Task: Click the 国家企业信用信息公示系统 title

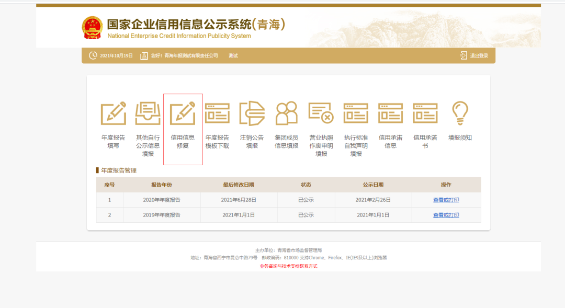Action: click(196, 25)
